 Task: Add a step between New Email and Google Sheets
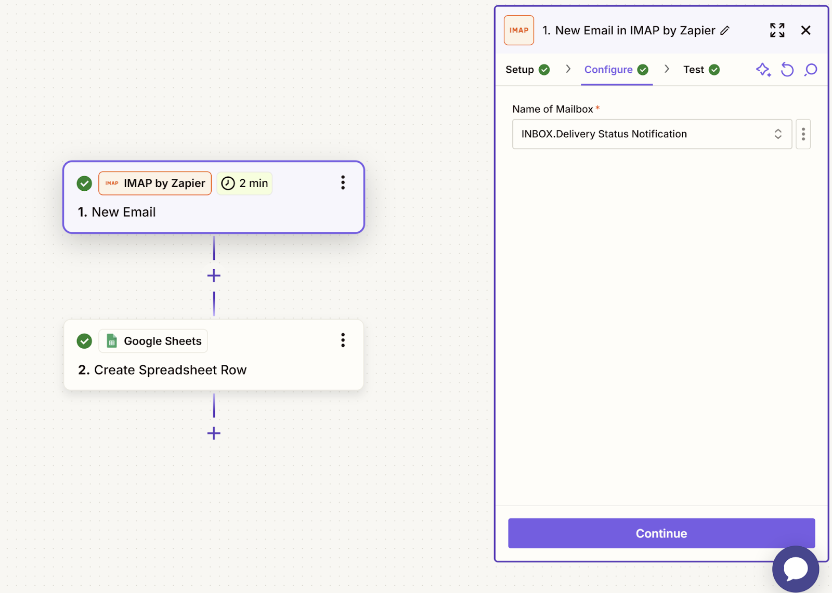[214, 275]
